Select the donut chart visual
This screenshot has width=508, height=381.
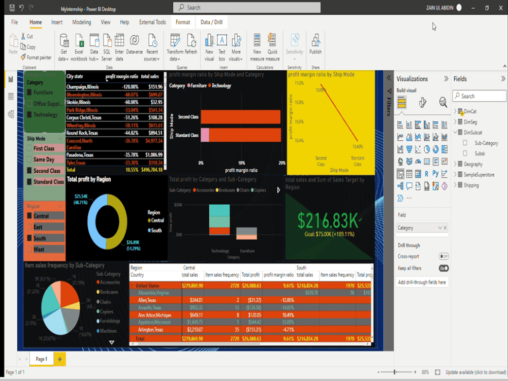[x=435, y=149]
